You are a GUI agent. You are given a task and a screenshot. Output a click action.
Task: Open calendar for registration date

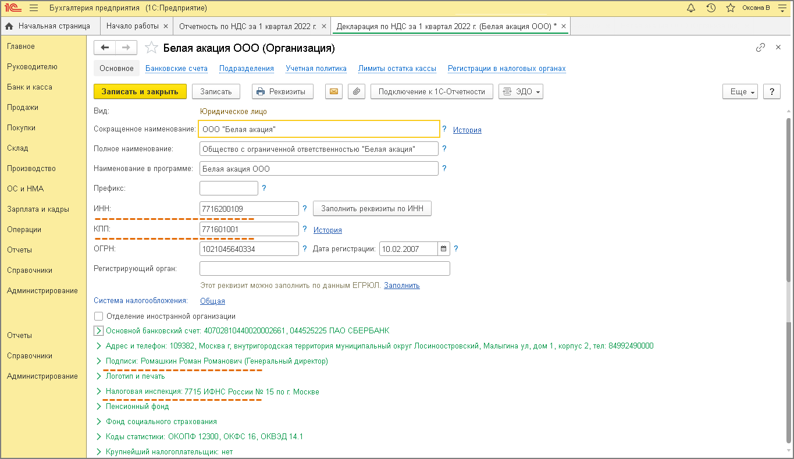point(444,249)
